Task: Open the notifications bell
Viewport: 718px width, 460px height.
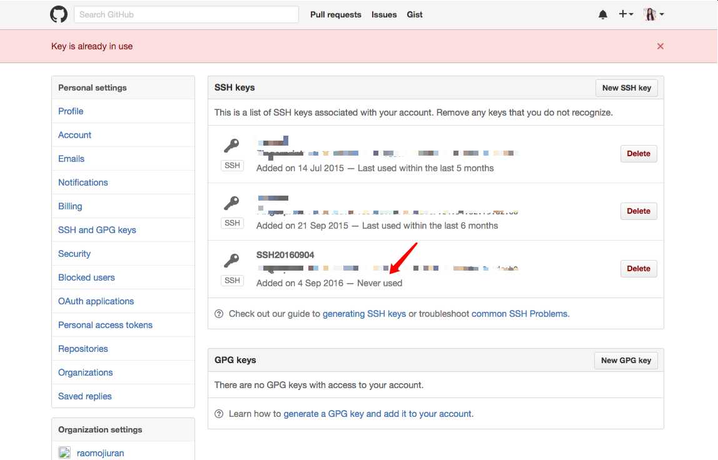Action: coord(603,14)
